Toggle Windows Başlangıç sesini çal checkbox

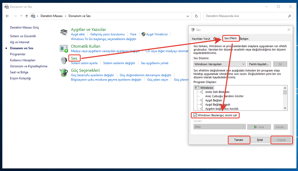coord(195,115)
